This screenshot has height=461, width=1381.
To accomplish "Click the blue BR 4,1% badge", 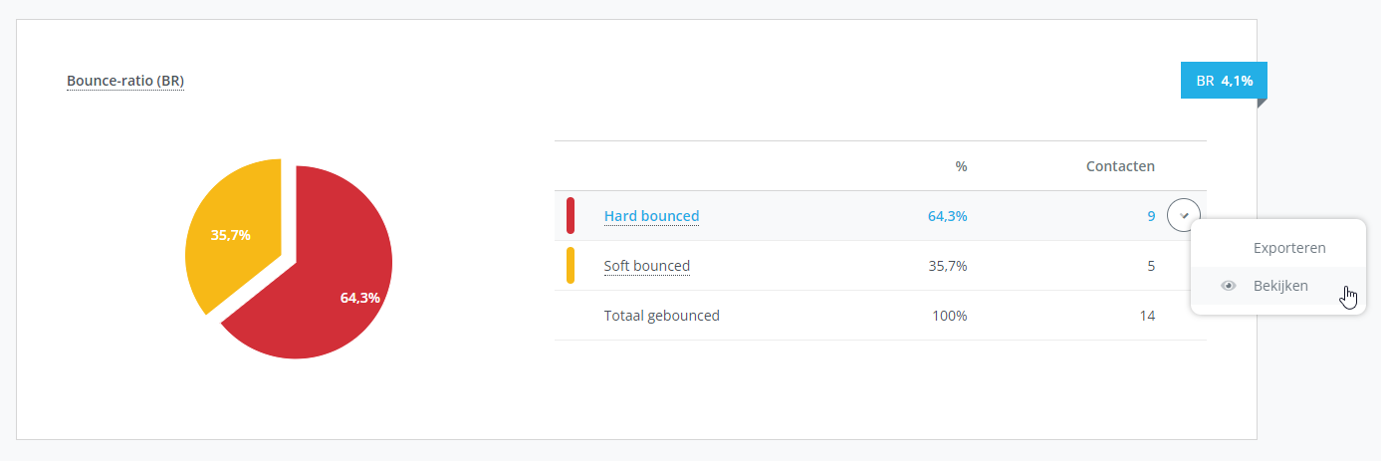I will tap(1223, 81).
